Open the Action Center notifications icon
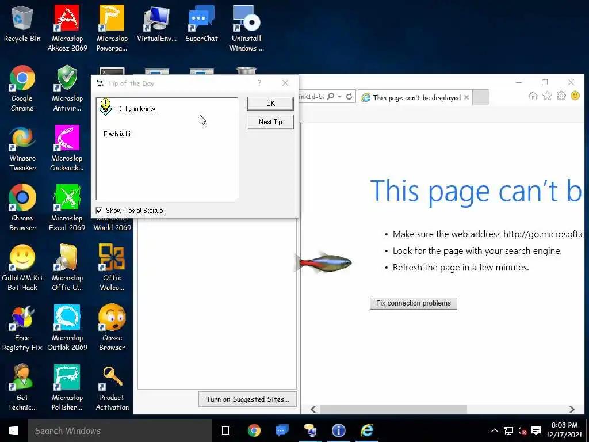The image size is (589, 442). (536, 430)
